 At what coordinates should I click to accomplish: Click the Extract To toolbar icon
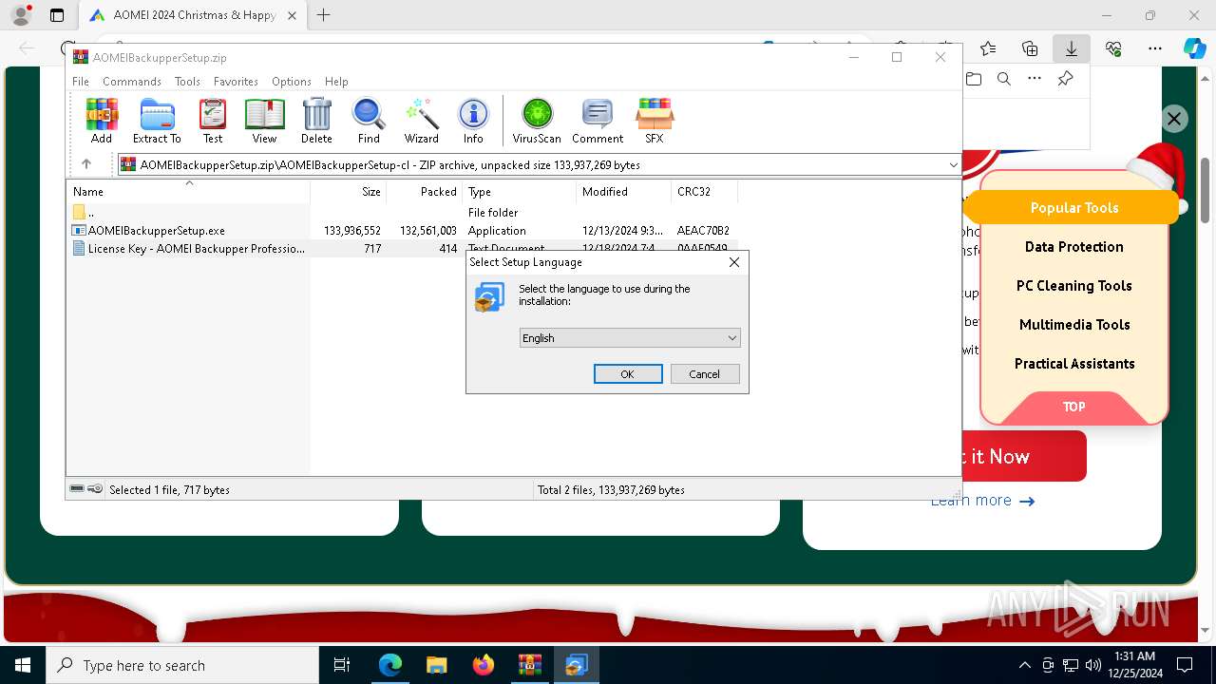(x=157, y=121)
